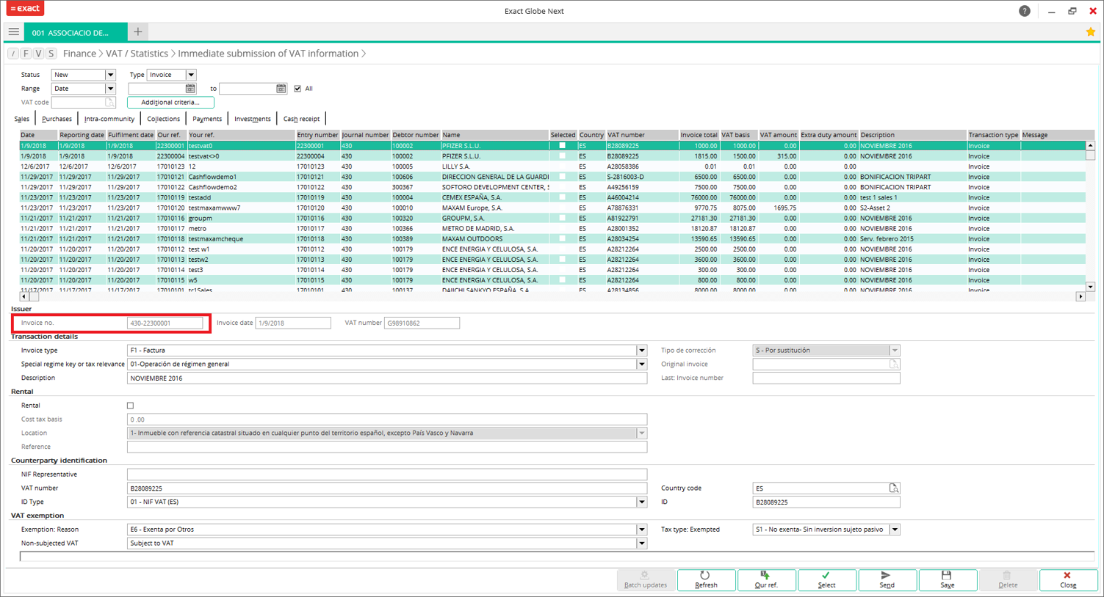Switch to the Cash receipt tab
This screenshot has height=597, width=1104.
coord(301,119)
